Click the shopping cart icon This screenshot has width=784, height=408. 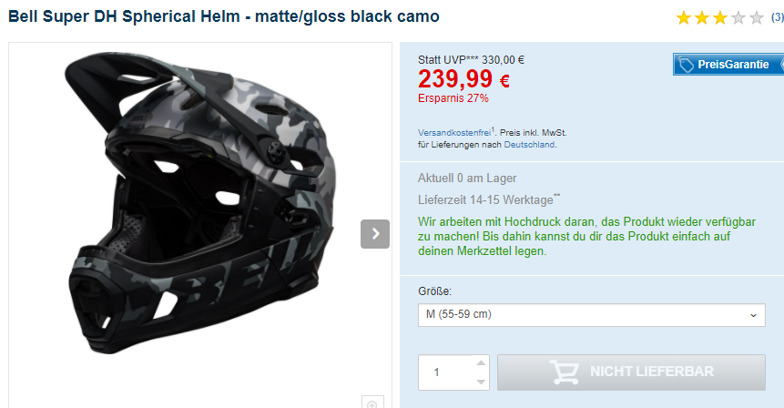565,372
